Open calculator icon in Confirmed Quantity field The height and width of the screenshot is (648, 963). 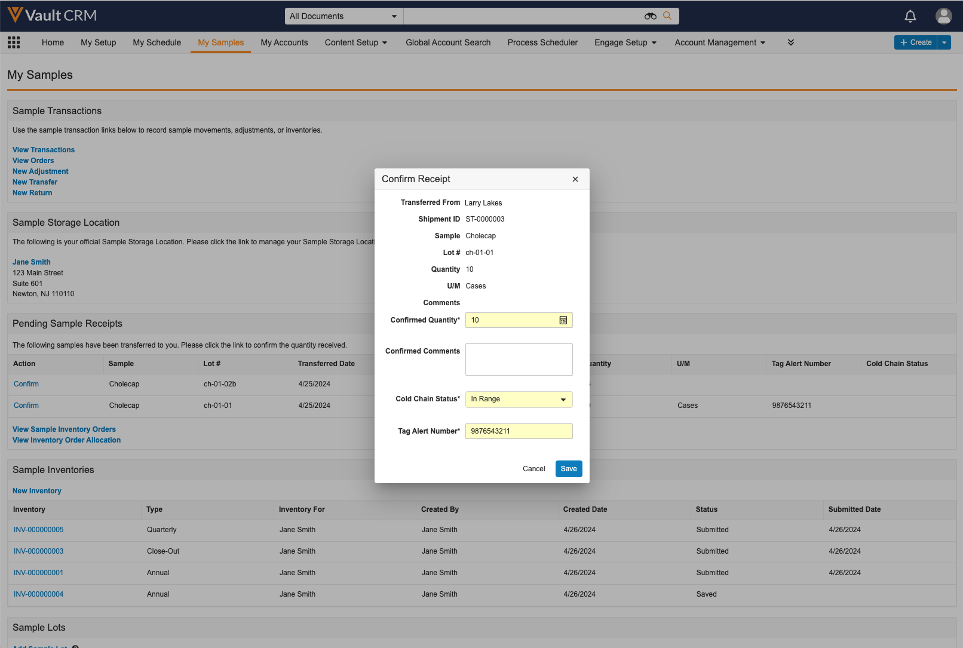click(563, 320)
